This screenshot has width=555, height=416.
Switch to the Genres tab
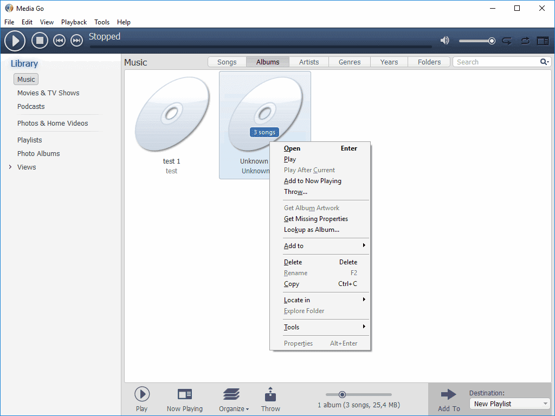pos(350,62)
